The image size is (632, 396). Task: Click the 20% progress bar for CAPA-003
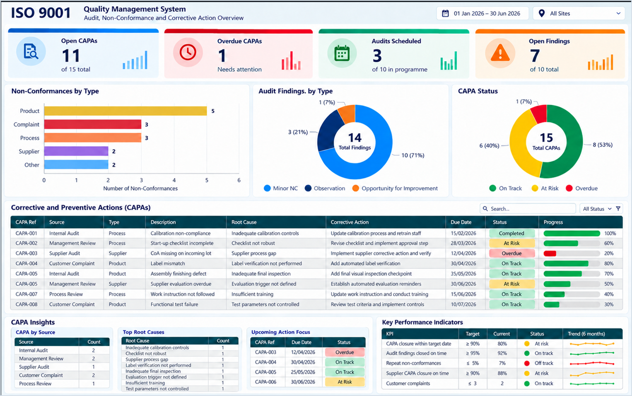pos(572,253)
